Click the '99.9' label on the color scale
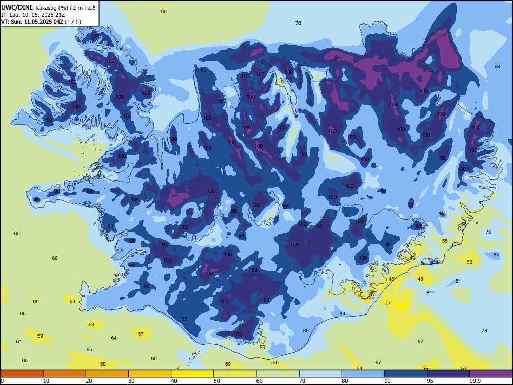The image size is (513, 385). pyautogui.click(x=475, y=381)
